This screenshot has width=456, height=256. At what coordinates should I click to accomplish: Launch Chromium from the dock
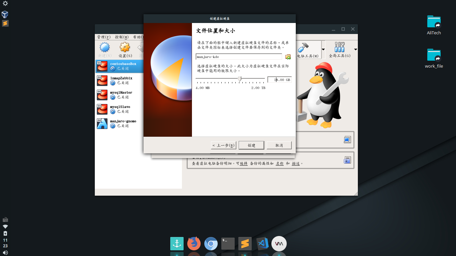click(211, 244)
